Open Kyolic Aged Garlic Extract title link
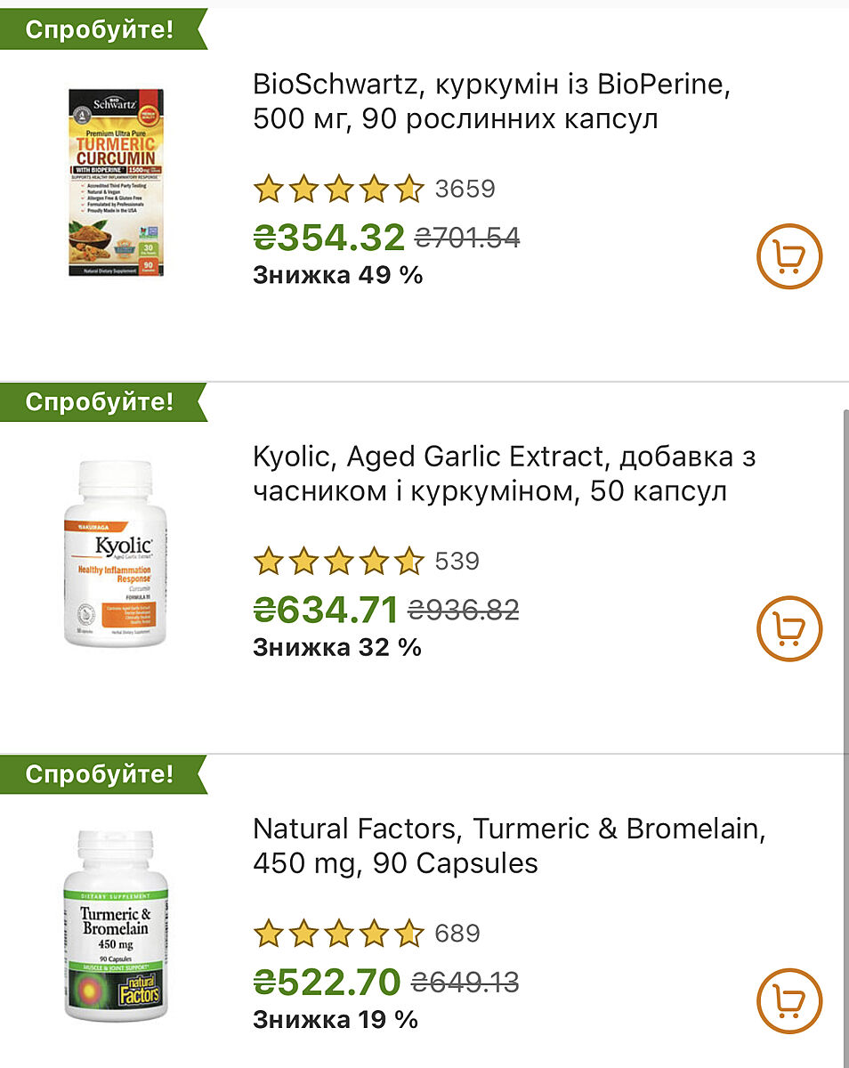 coord(504,473)
